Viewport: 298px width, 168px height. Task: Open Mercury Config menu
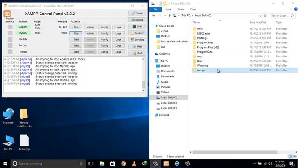pos(104,46)
